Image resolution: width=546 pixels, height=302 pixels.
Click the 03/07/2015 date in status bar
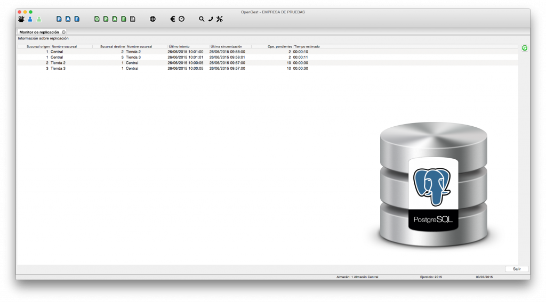[484, 277]
